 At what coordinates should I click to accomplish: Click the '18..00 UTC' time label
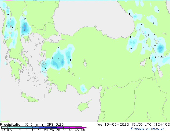click(x=141, y=125)
